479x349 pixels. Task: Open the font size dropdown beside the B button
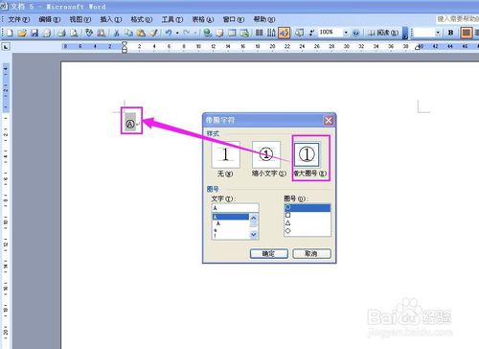(438, 33)
